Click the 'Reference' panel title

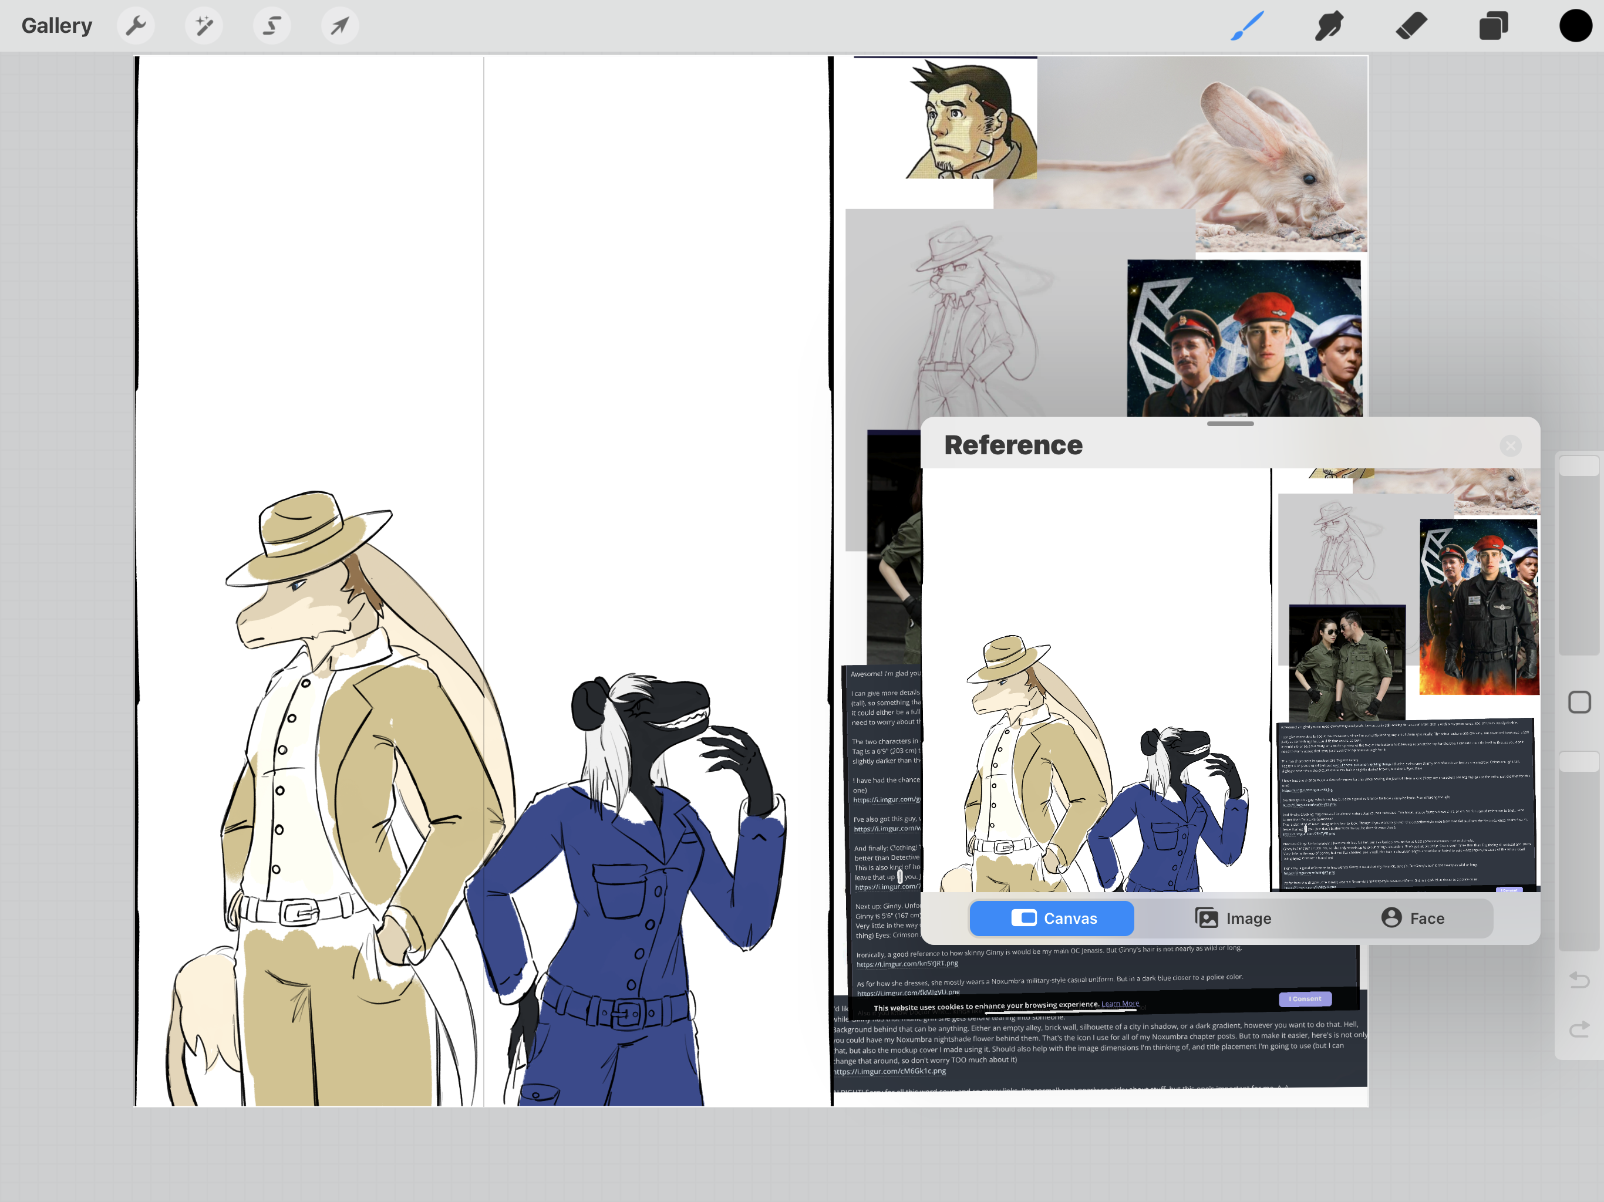(x=1013, y=445)
